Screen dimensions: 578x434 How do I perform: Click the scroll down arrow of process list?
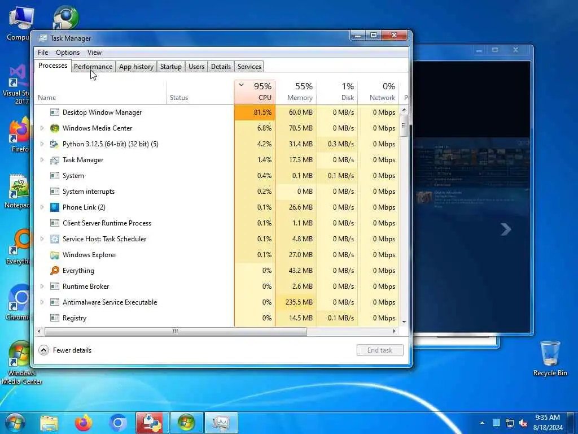[x=404, y=322]
